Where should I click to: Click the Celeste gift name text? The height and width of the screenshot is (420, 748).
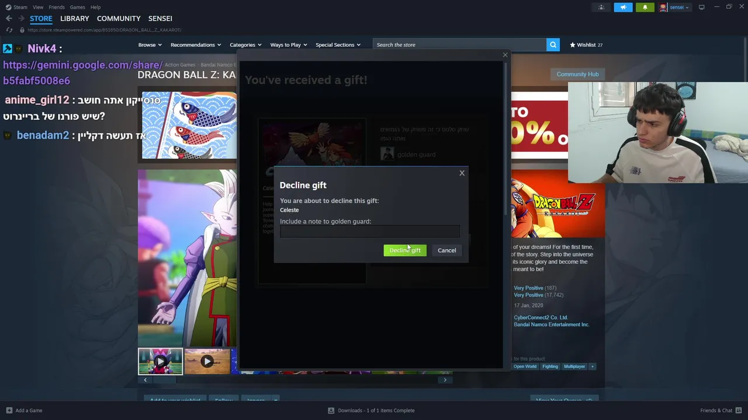289,210
